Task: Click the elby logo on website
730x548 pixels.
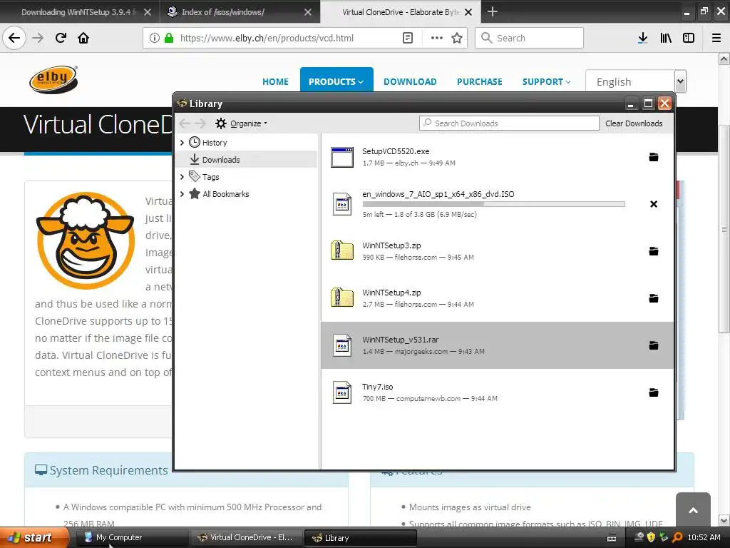Action: (x=53, y=80)
